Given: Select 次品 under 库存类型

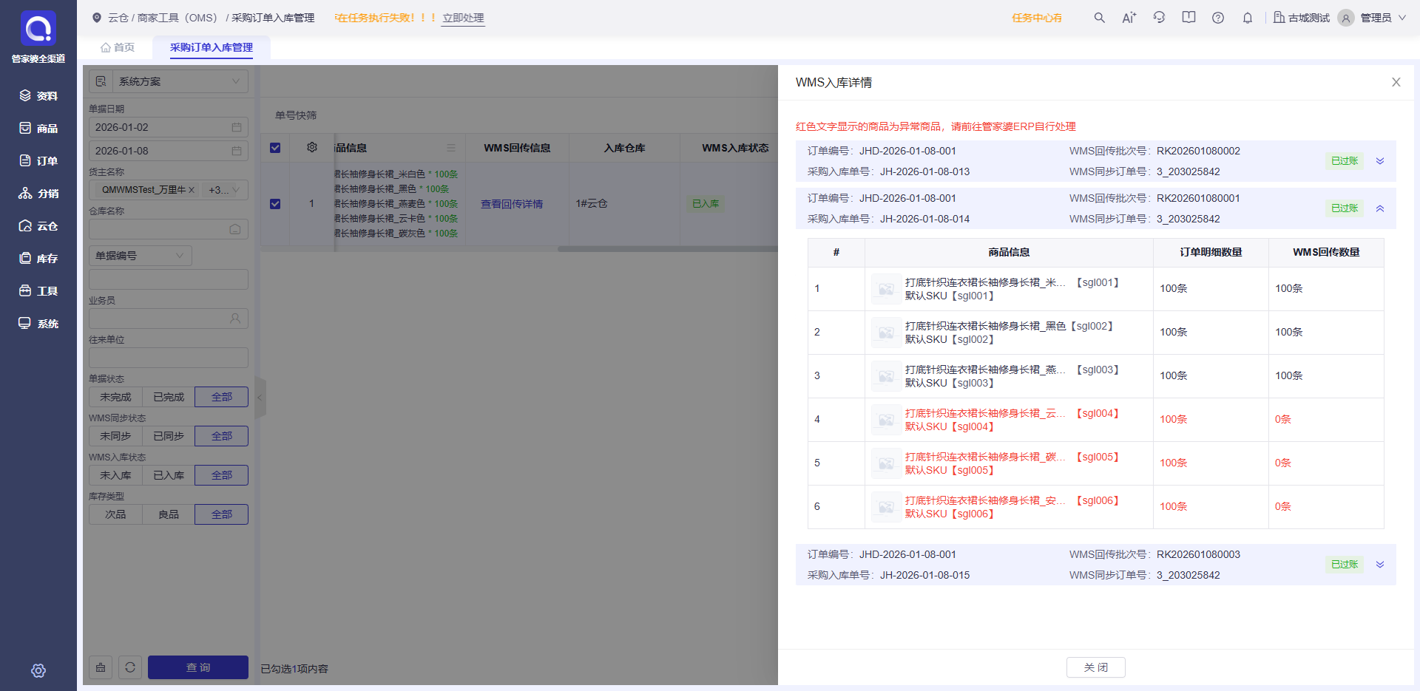Looking at the screenshot, I should pyautogui.click(x=115, y=514).
